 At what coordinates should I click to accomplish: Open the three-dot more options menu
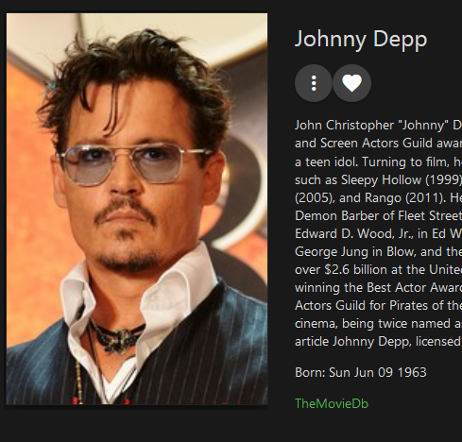[x=314, y=83]
